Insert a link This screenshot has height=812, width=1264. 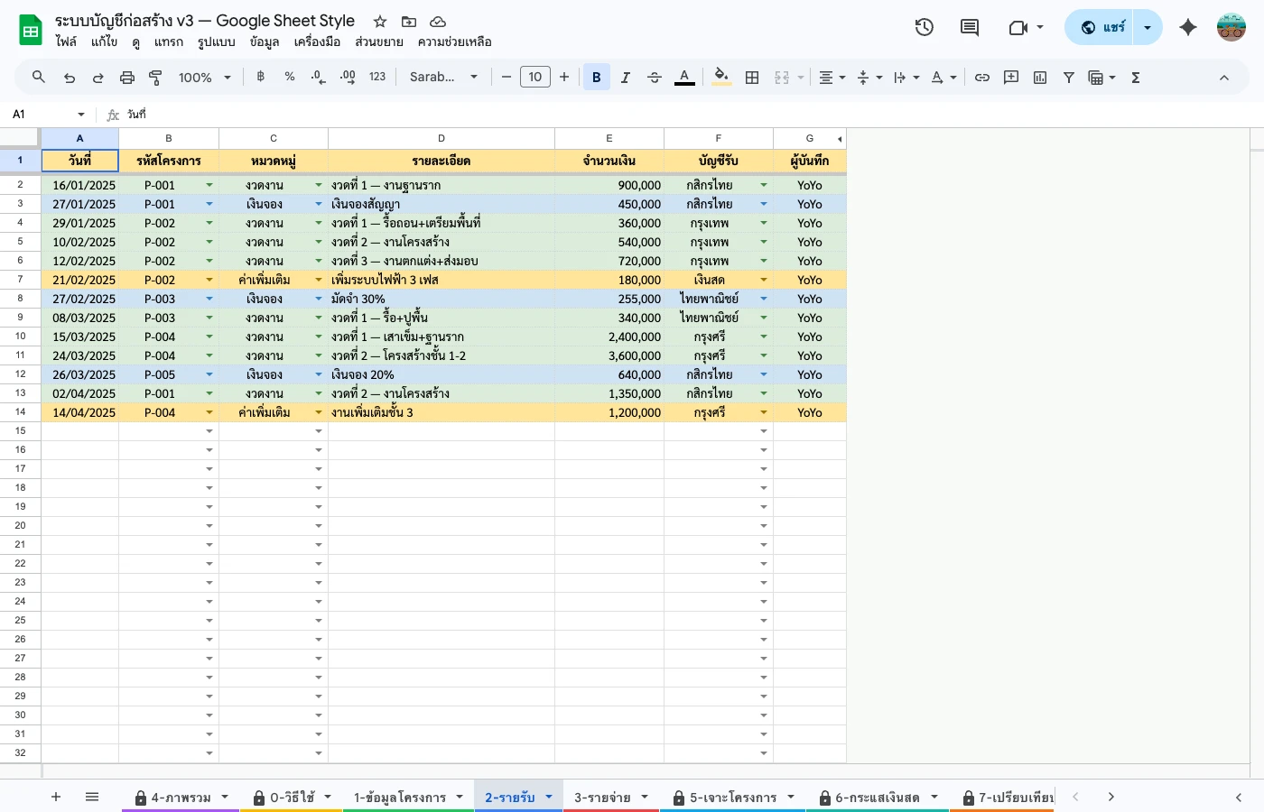coord(981,77)
